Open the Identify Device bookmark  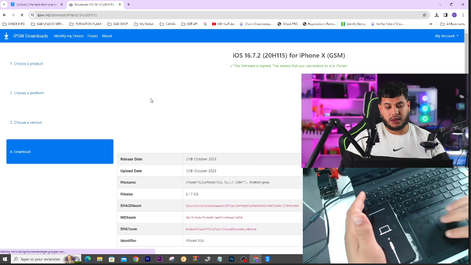tap(354, 24)
